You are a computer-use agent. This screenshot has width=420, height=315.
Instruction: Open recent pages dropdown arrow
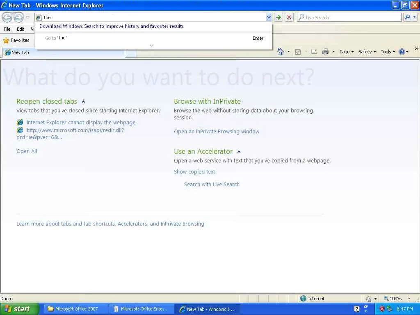point(28,18)
